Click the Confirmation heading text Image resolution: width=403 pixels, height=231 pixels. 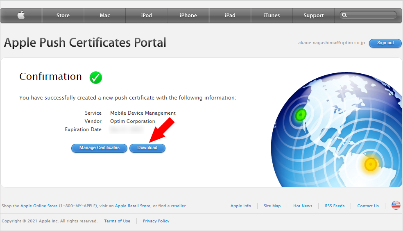[51, 77]
